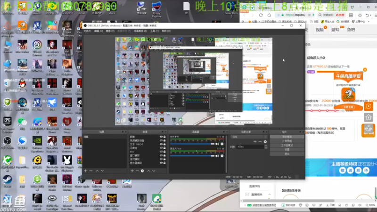This screenshot has height=212, width=377.
Task: Toggle visibility of 游戏捕获 source
Action: click(161, 159)
